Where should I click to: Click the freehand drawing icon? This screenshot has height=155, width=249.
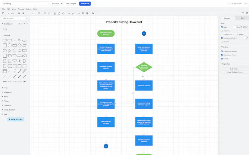pos(93,13)
